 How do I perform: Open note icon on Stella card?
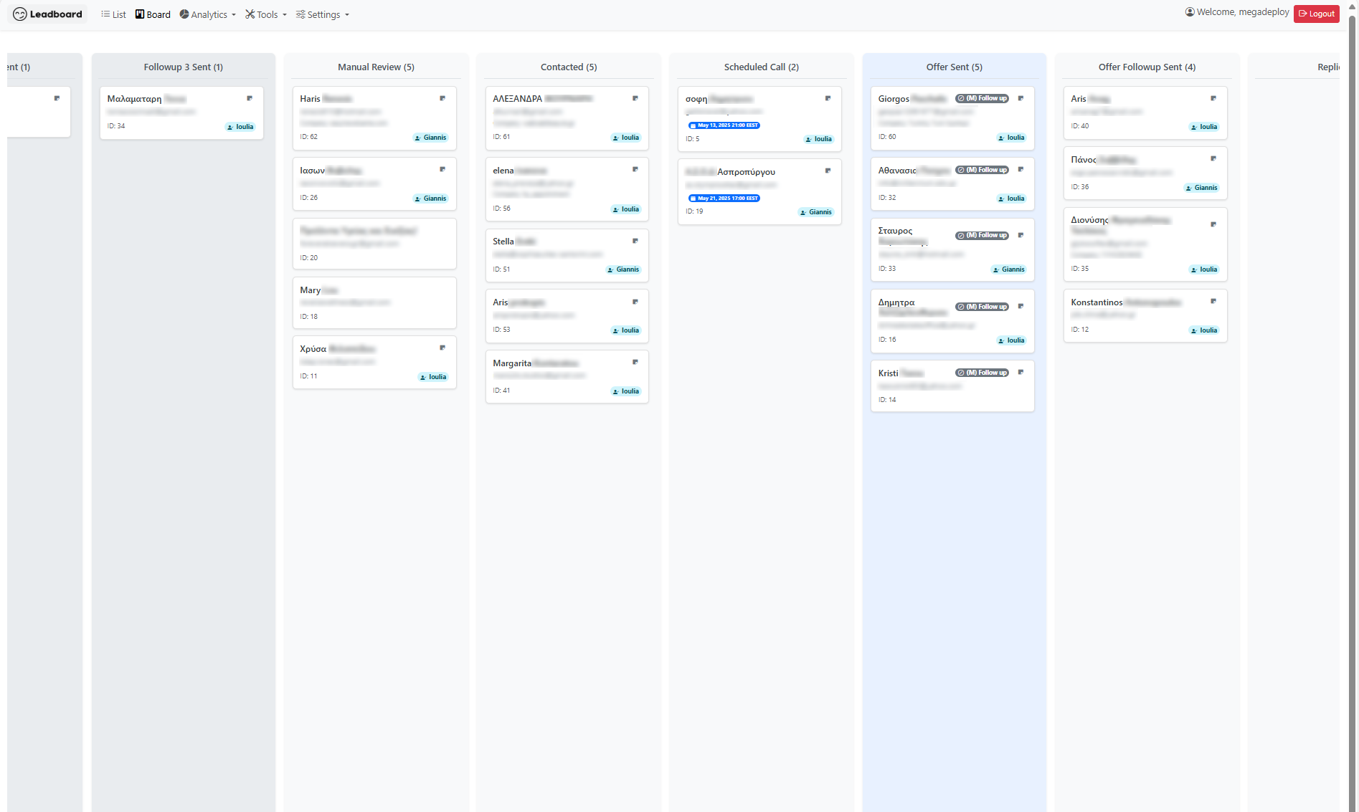click(x=635, y=241)
